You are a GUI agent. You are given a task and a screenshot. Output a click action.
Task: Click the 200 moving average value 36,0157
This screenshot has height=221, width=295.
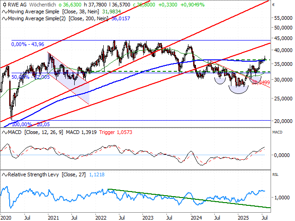(x=121, y=18)
